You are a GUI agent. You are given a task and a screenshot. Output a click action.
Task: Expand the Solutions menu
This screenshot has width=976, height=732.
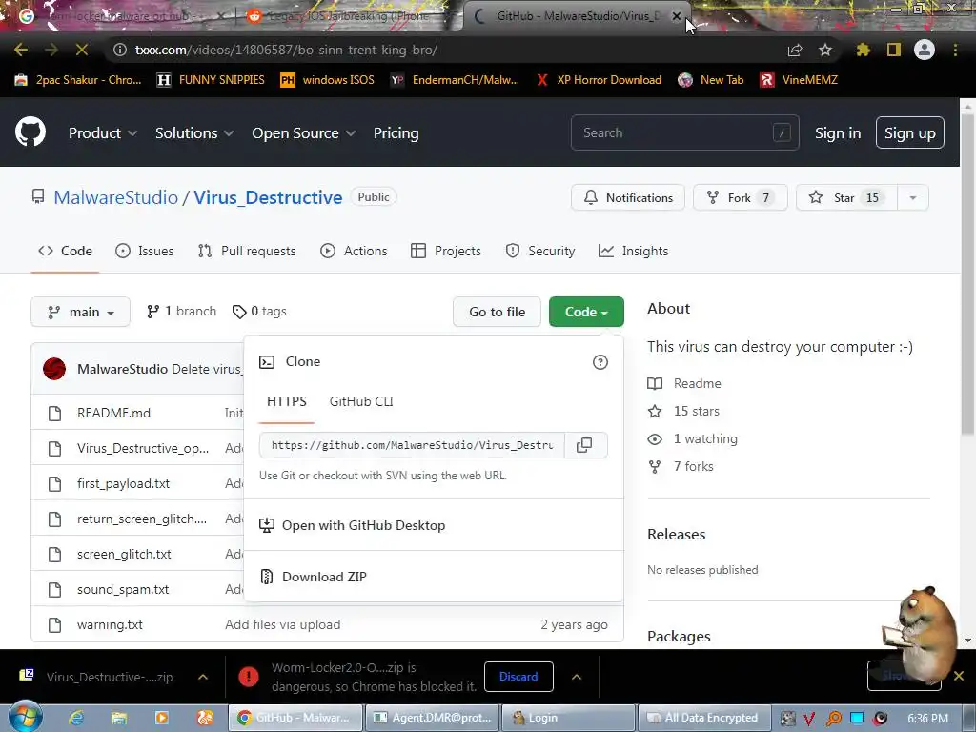[194, 133]
